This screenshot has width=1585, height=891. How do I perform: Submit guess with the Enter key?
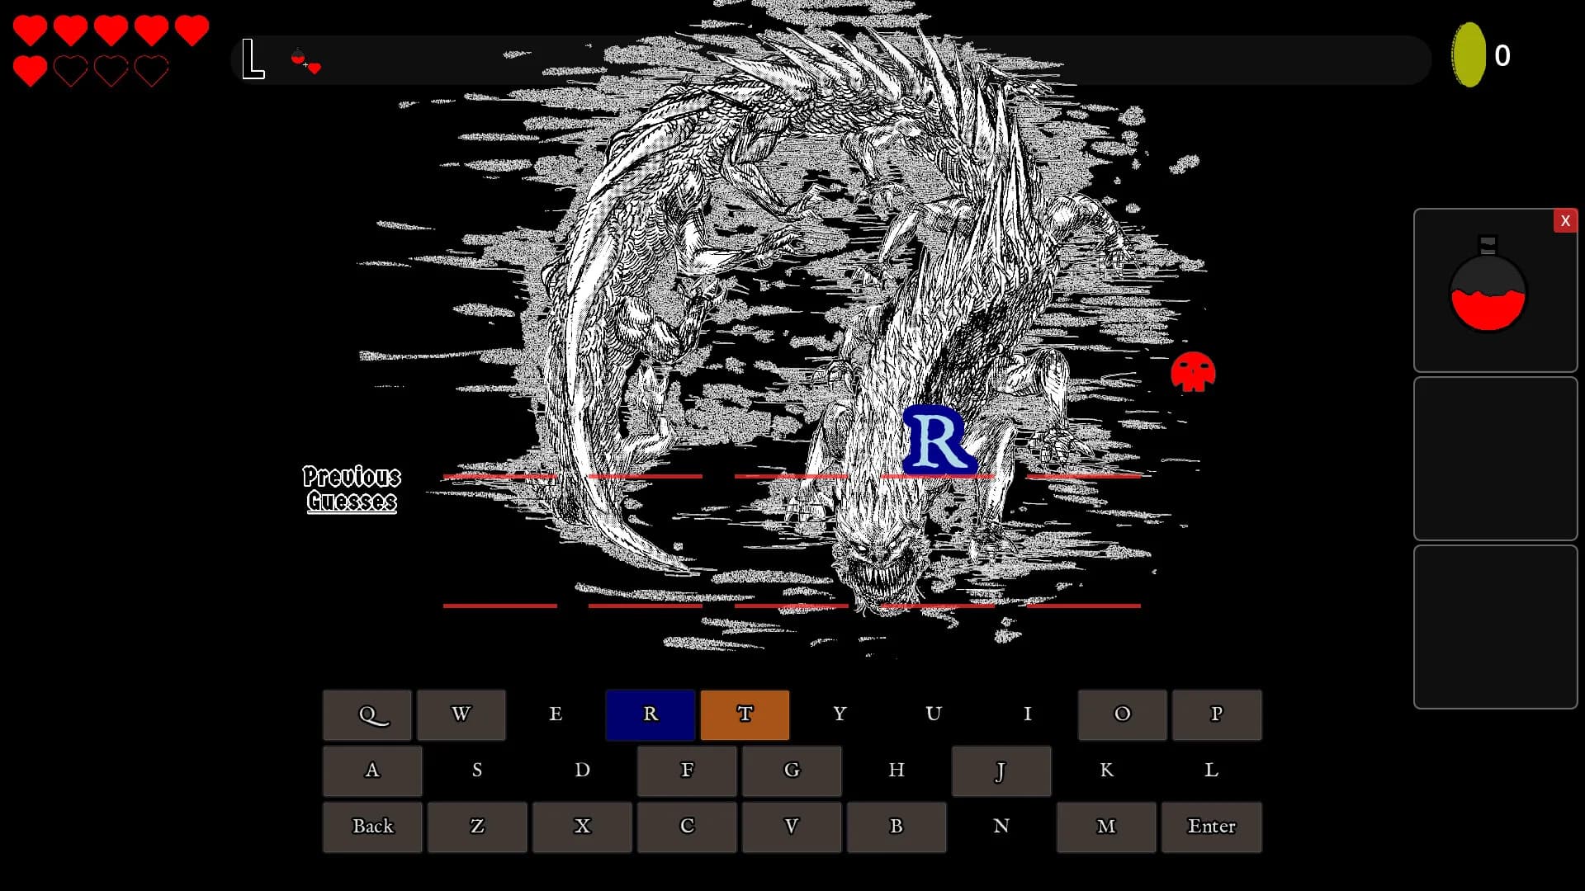pos(1211,827)
